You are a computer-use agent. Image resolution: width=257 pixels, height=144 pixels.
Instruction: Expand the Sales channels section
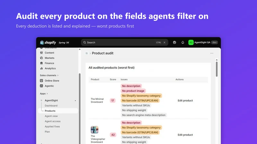click(x=49, y=75)
